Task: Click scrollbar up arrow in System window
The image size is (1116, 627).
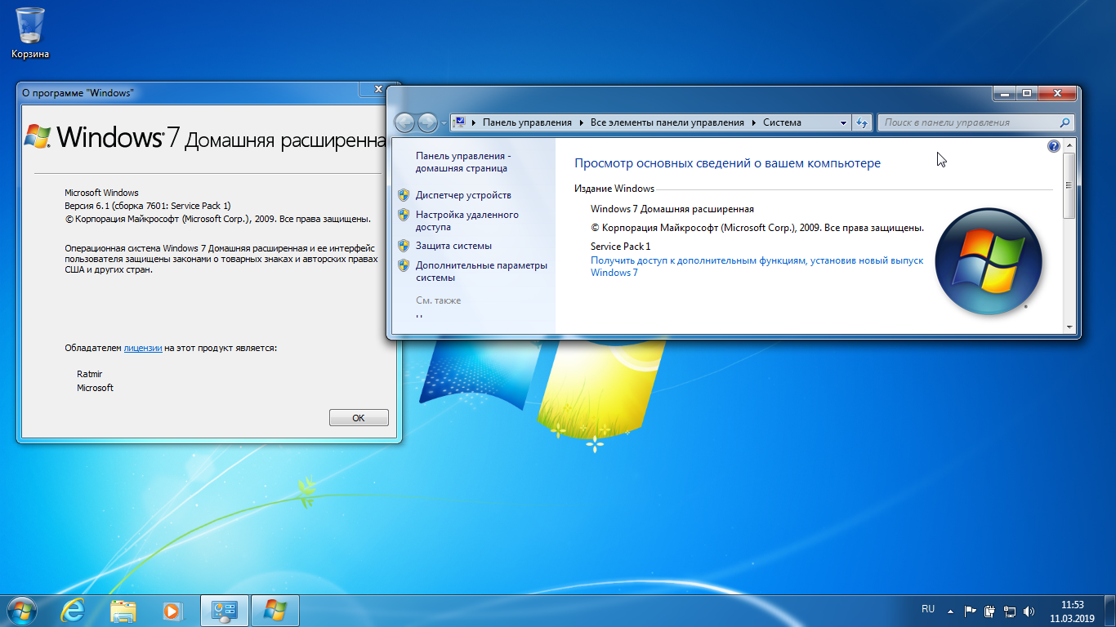Action: tap(1070, 145)
